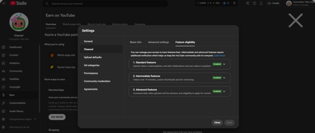Click the Settings dialog title
The image size is (315, 133).
88,31
